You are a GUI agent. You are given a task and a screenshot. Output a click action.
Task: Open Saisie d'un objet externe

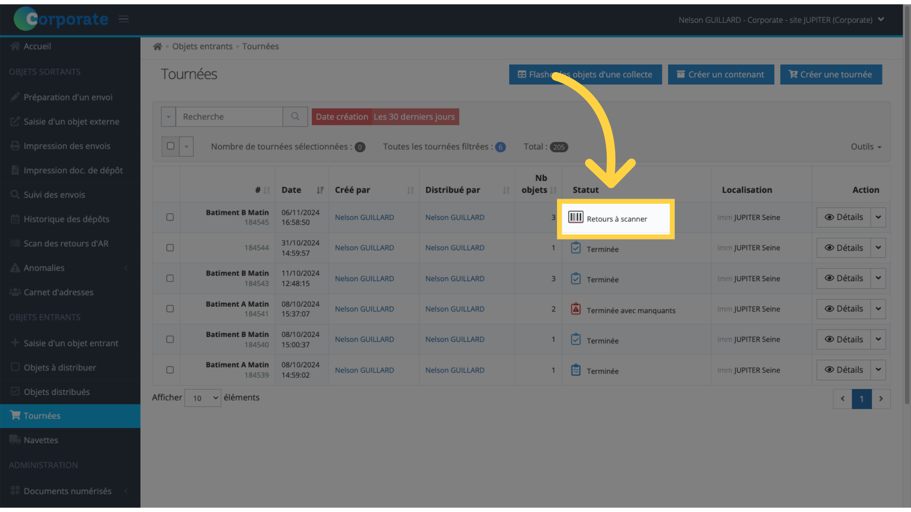point(70,122)
